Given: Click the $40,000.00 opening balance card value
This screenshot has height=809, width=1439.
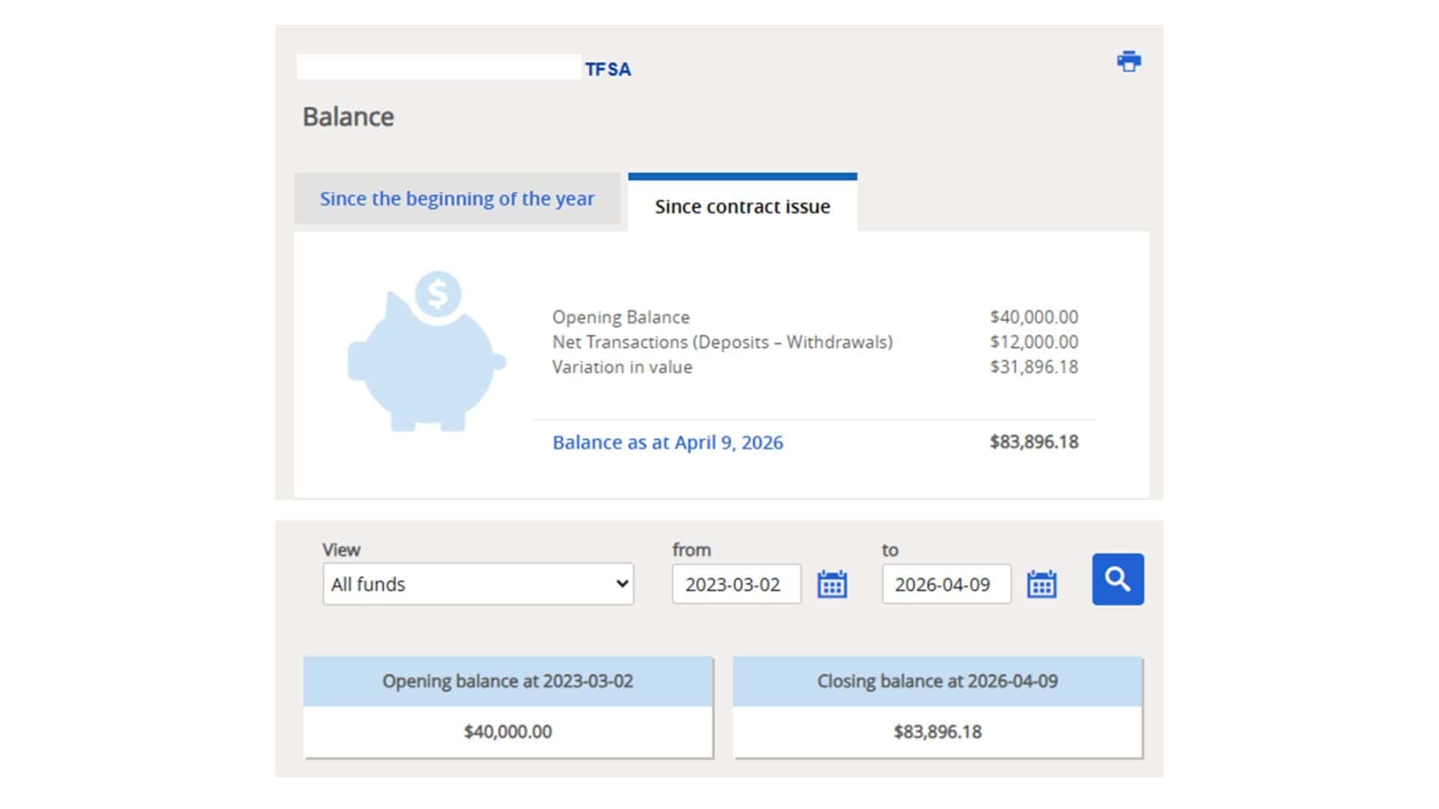Looking at the screenshot, I should pos(507,732).
